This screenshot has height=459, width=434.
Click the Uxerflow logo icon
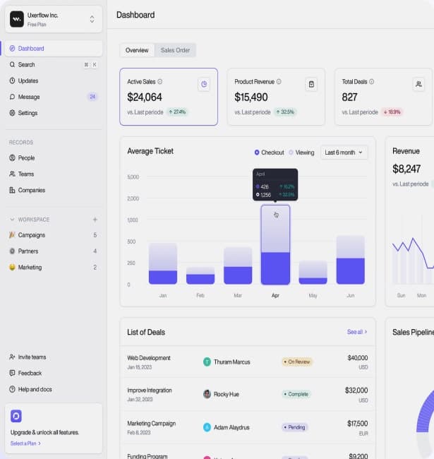[x=17, y=19]
